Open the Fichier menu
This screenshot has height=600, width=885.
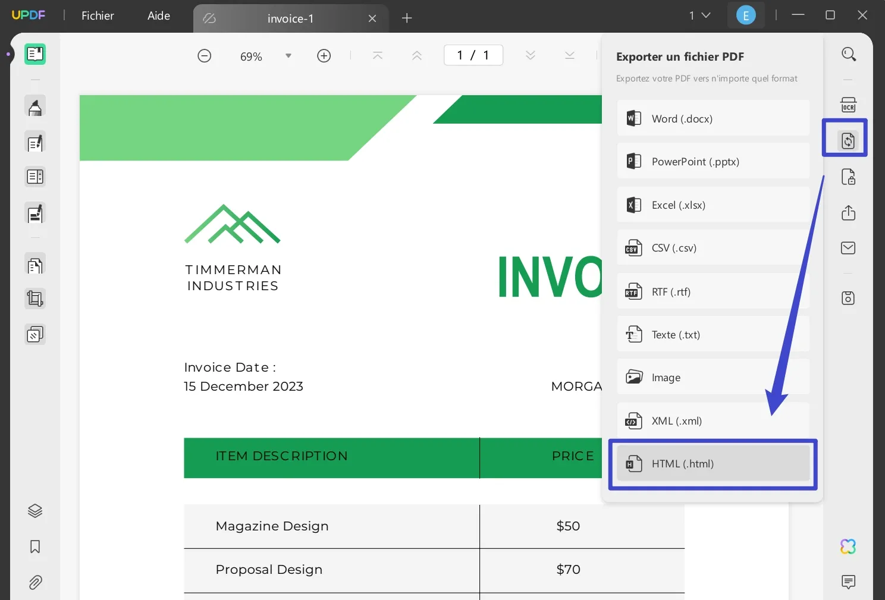pyautogui.click(x=98, y=15)
